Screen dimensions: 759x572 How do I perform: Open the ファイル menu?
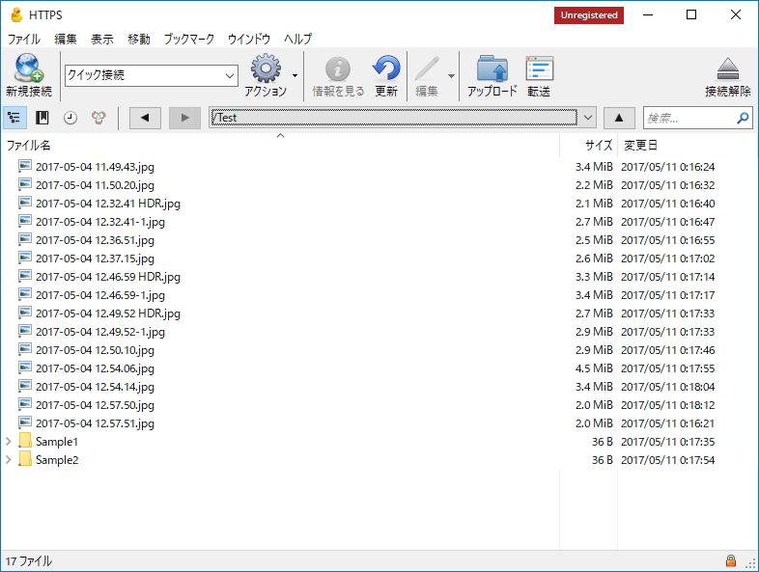click(x=24, y=40)
